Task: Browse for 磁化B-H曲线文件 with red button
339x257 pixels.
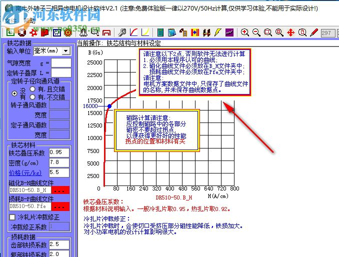Action: (x=60, y=190)
